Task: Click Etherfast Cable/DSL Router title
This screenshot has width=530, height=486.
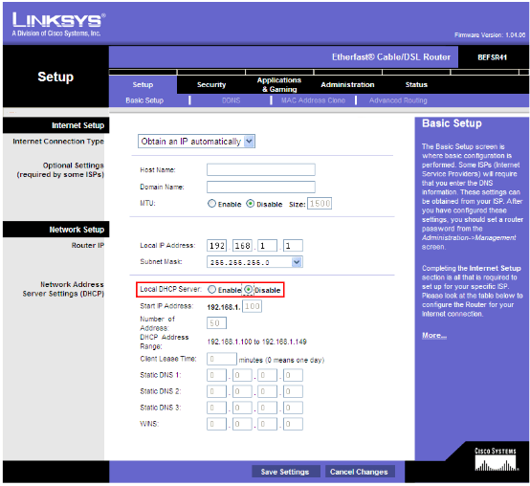Action: 391,57
